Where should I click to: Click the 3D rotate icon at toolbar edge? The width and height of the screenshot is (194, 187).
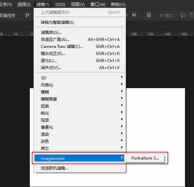192,15
